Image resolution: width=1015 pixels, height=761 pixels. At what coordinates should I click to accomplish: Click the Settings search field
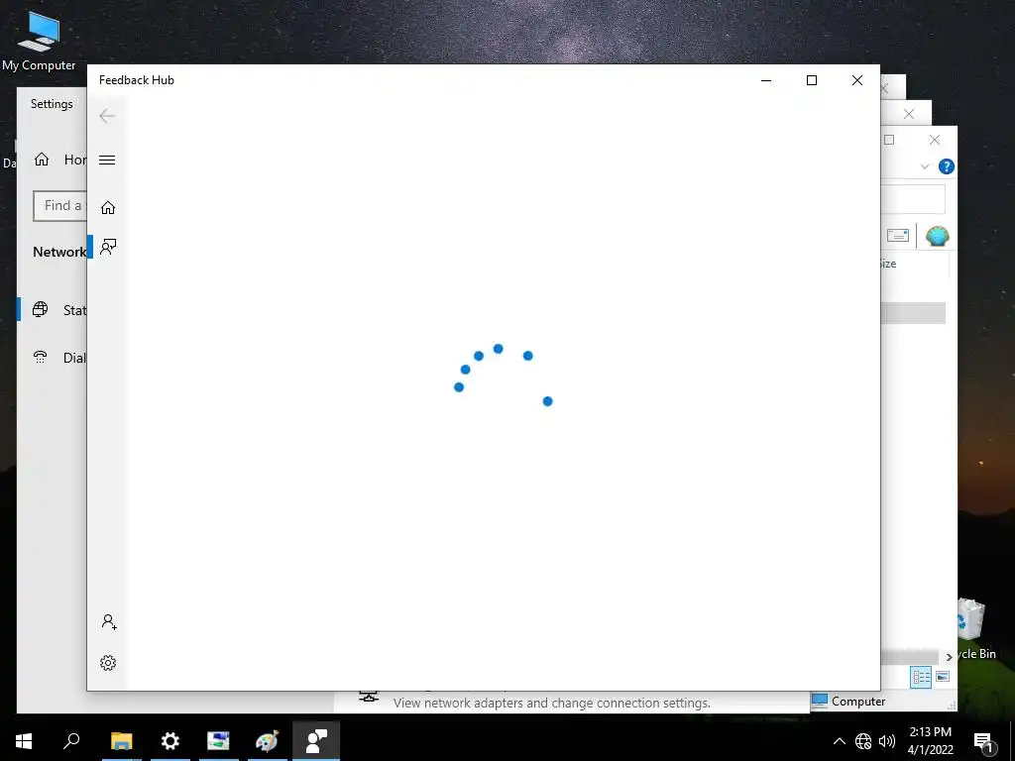[60, 206]
